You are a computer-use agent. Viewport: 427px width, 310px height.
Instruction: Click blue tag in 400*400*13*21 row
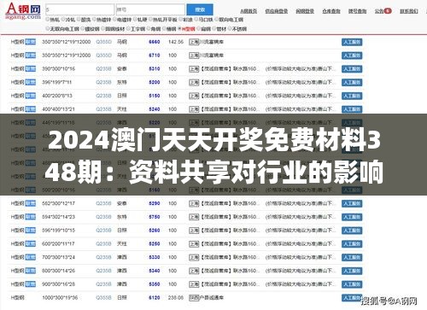pos(31,109)
